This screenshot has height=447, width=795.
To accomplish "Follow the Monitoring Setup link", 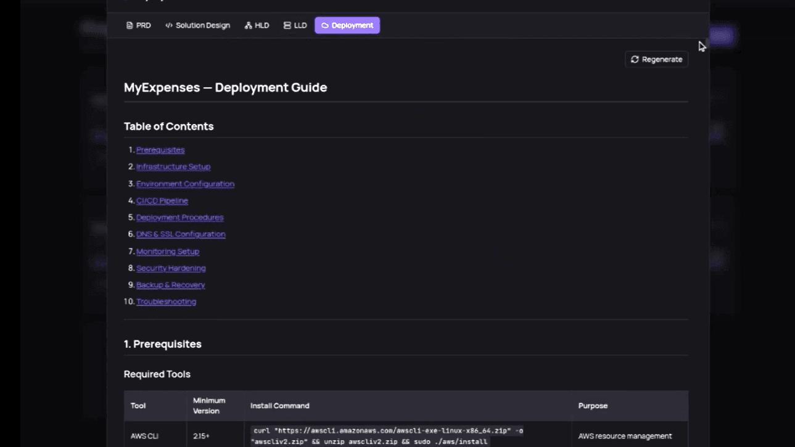I will 168,251.
